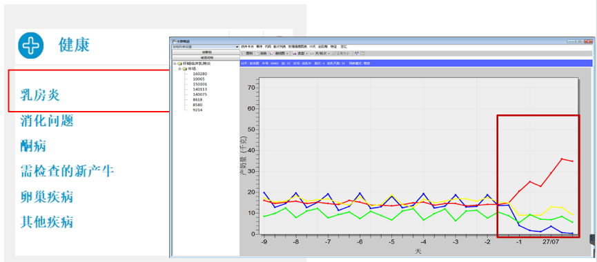Select cow 10065 in the tree

198,79
